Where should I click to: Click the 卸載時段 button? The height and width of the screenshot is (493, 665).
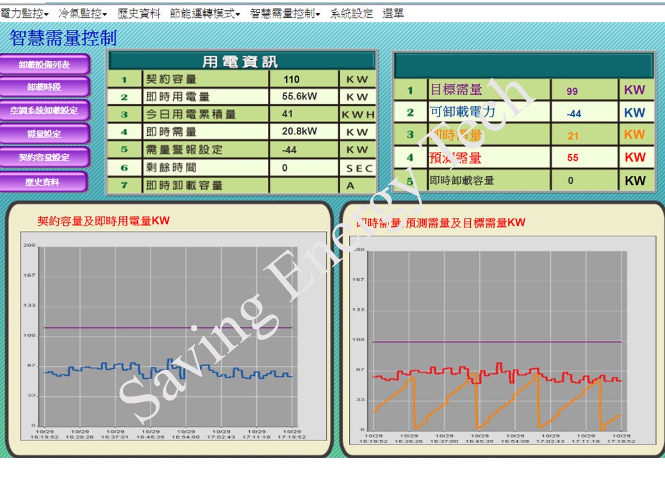point(44,87)
